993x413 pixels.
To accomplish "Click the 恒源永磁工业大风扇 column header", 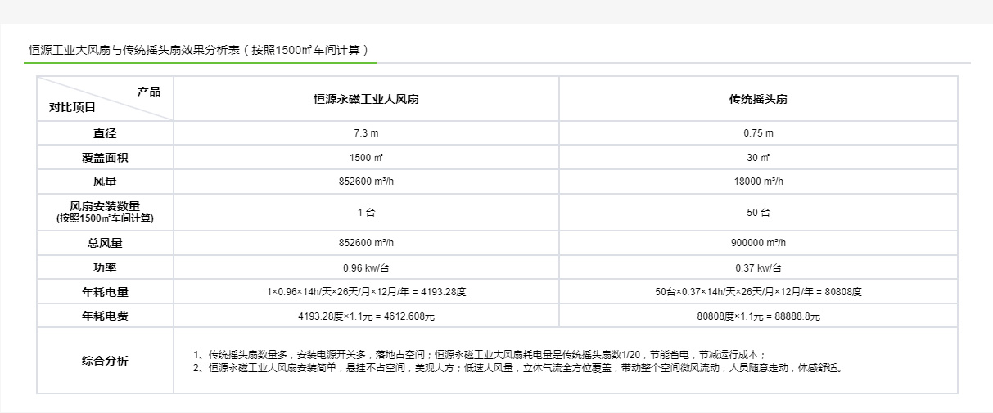I will (366, 99).
